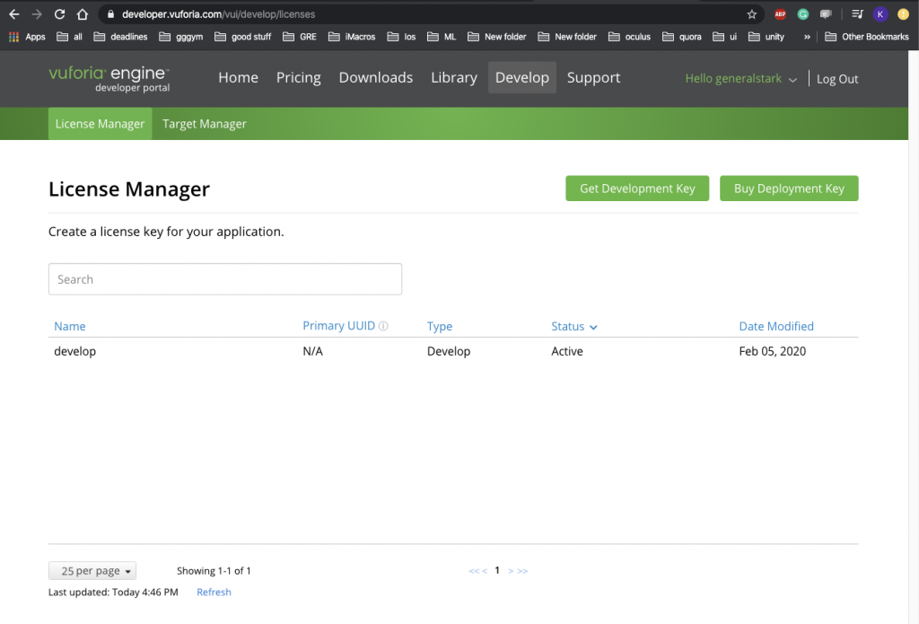The height and width of the screenshot is (624, 919).
Task: Click the 'Feb 05, 2020' date cell
Action: (772, 351)
